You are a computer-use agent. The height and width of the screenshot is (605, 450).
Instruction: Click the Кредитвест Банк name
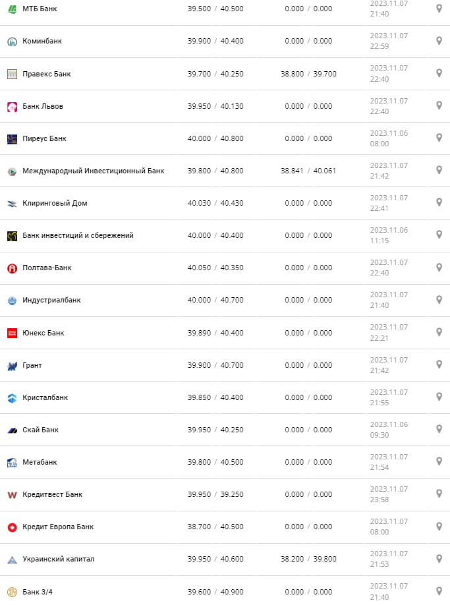pyautogui.click(x=52, y=494)
